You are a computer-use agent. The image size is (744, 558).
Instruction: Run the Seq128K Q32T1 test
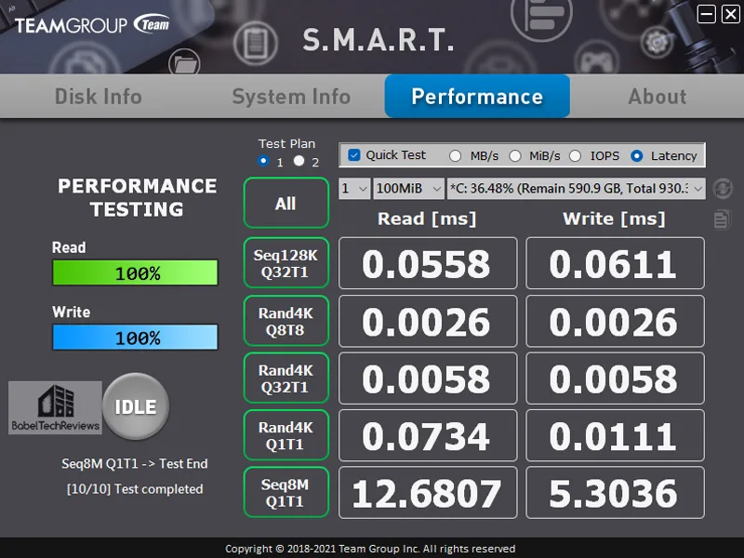[286, 263]
